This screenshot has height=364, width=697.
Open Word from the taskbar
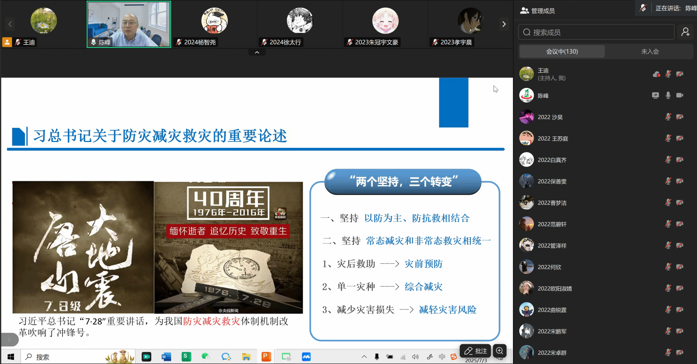point(166,357)
